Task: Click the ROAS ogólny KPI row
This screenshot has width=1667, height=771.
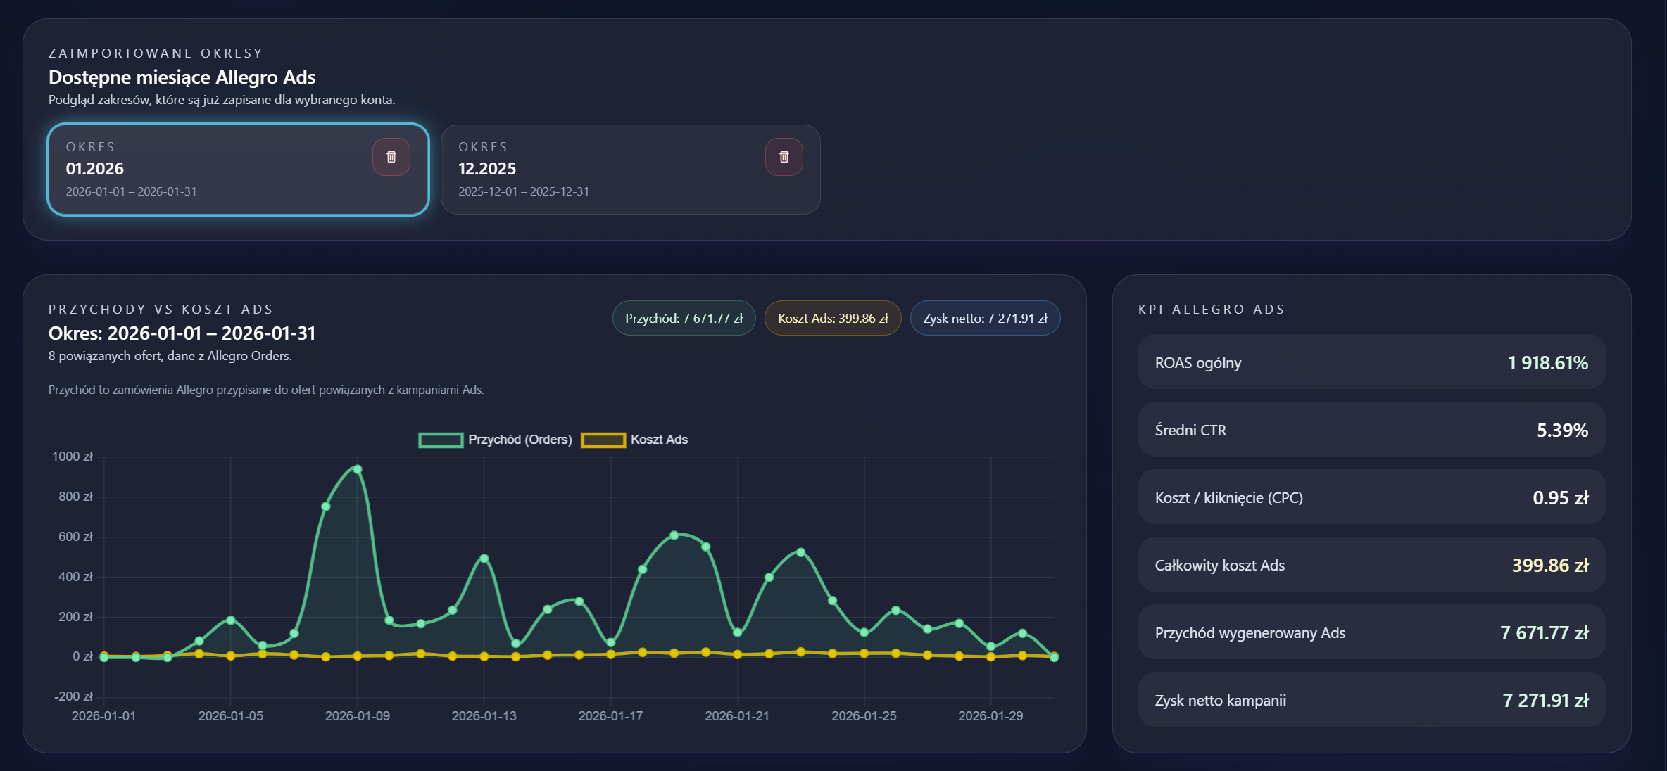Action: [x=1371, y=362]
